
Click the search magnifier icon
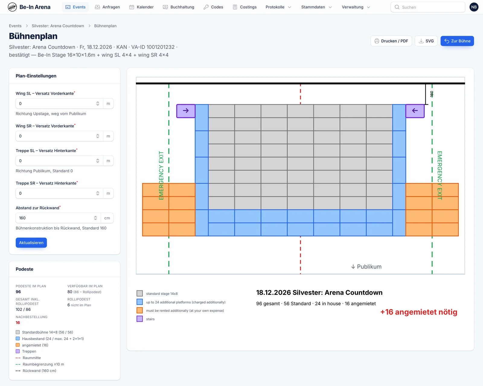point(397,7)
